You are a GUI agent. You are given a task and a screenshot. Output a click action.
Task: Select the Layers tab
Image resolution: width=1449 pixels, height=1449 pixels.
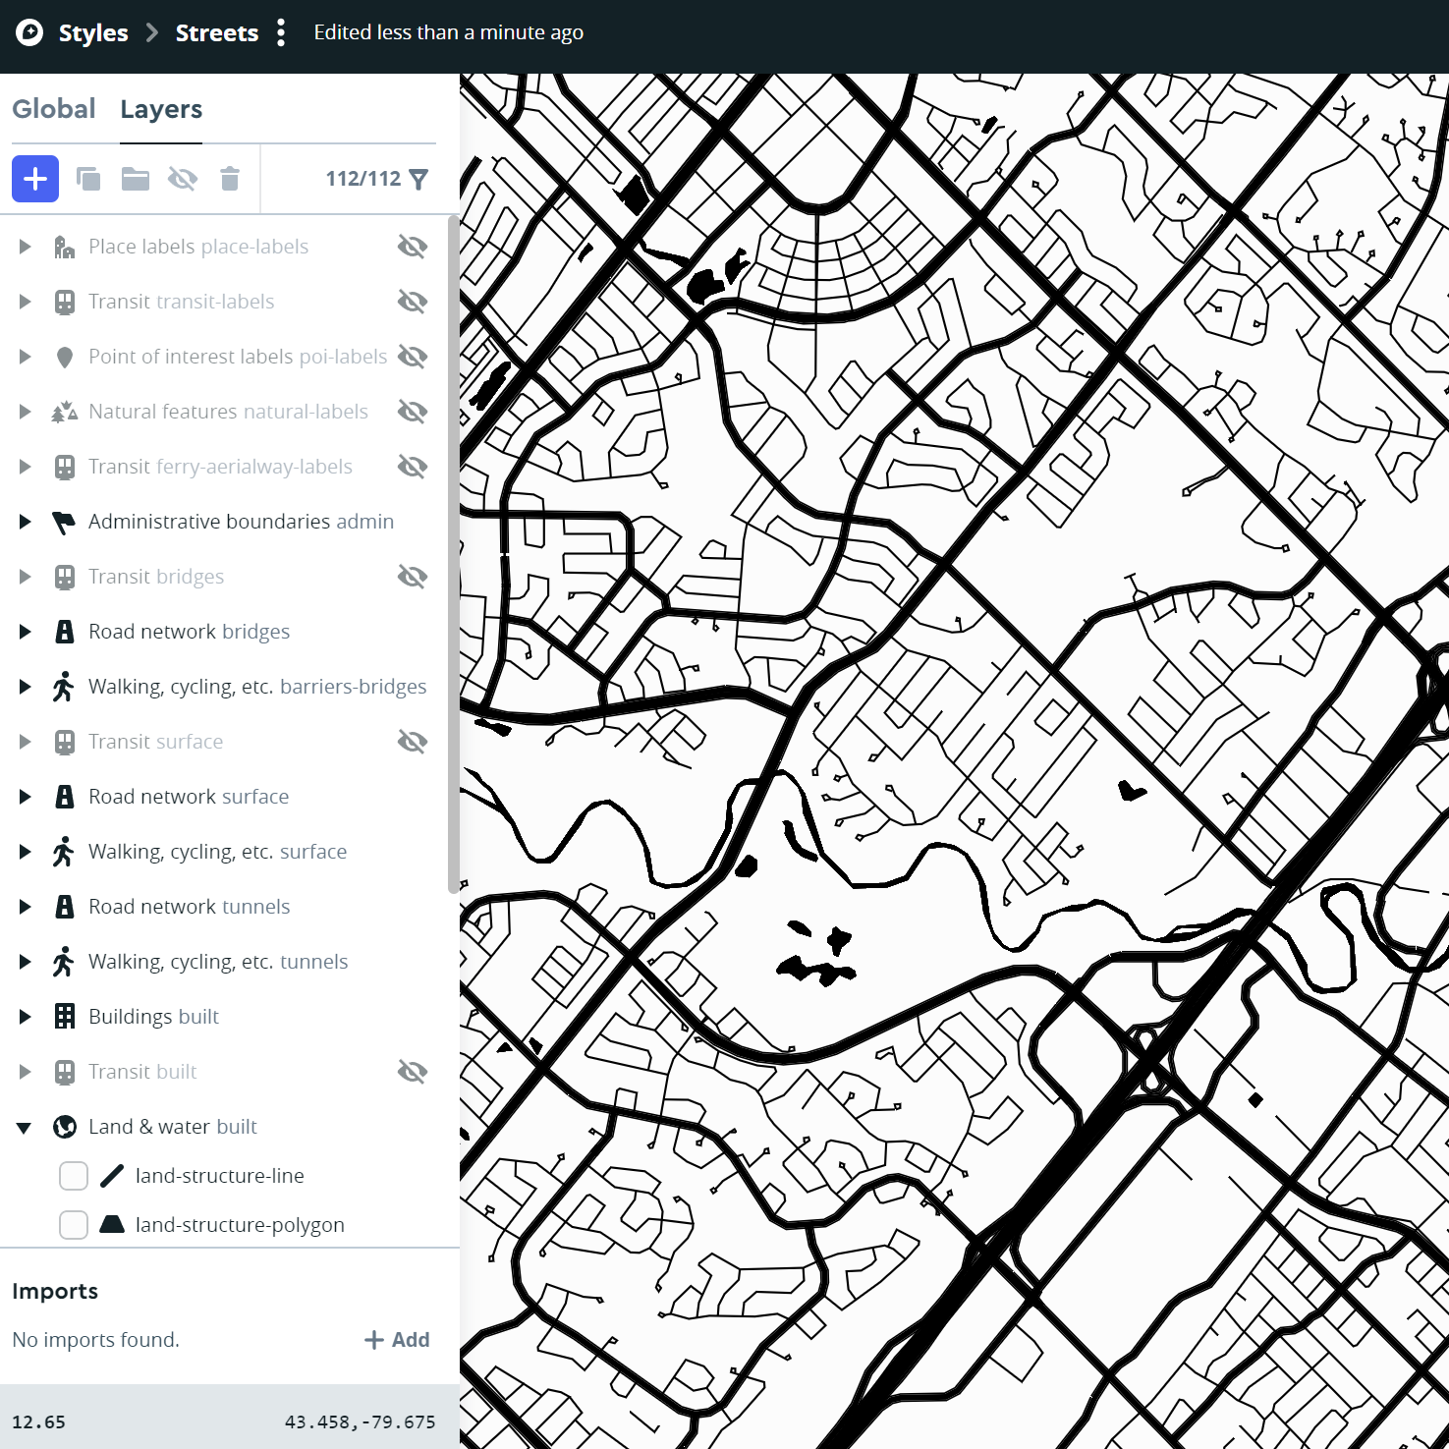161,109
